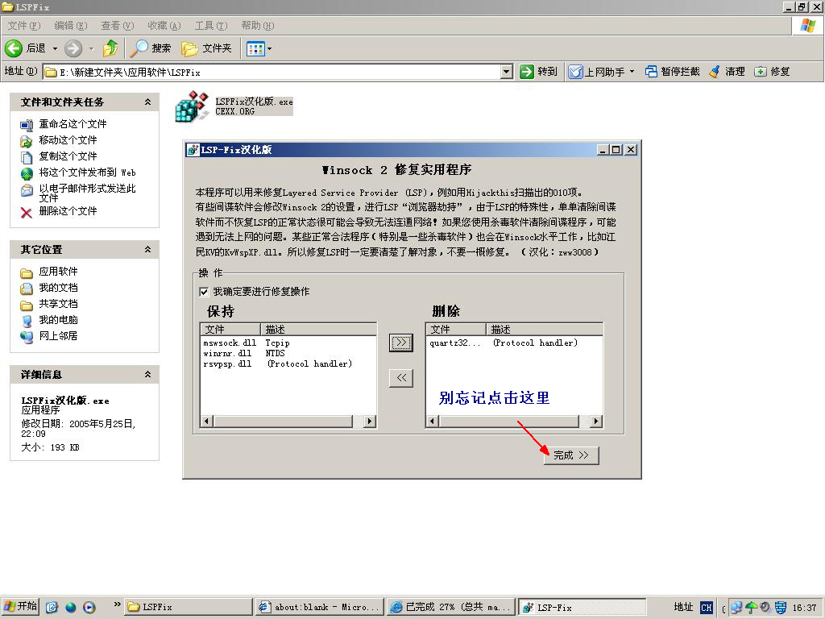Click the green Go arrow icon
The image size is (825, 619).
tap(527, 72)
